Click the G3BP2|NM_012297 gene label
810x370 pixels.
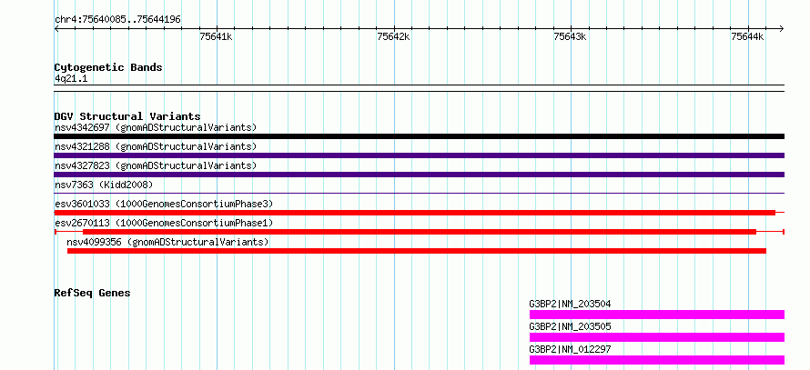click(x=571, y=349)
